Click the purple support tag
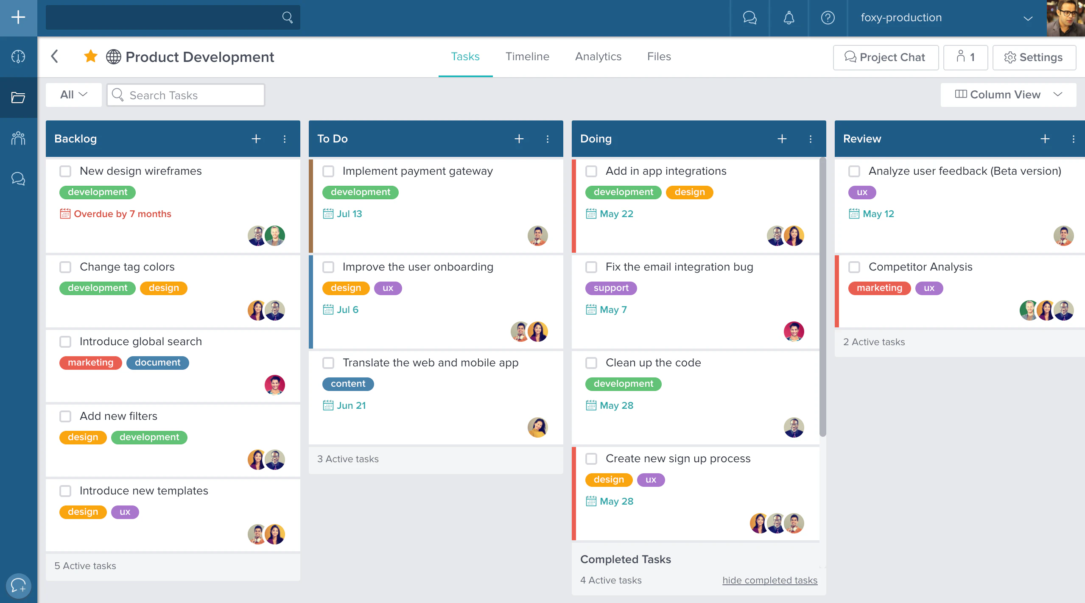 pos(611,288)
